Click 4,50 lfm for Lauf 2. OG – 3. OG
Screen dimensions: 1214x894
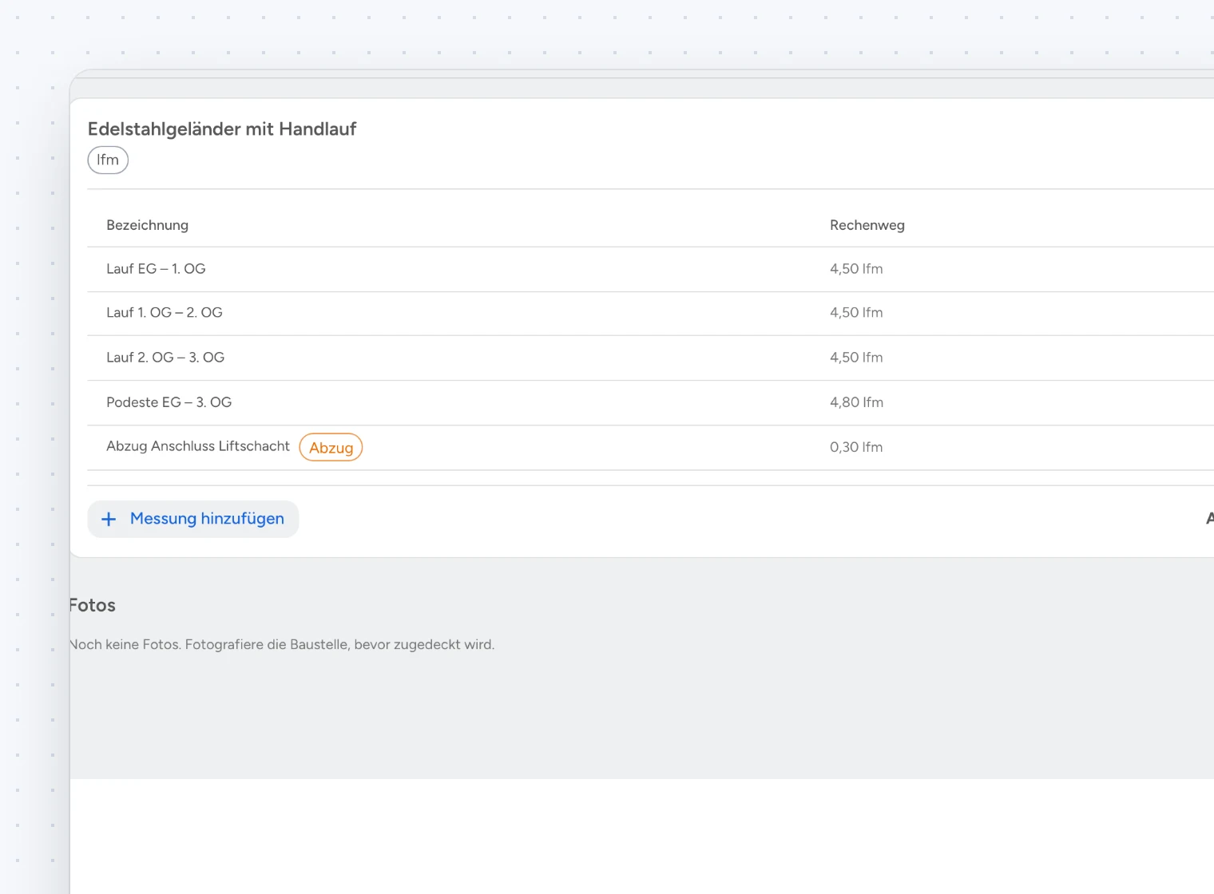coord(856,358)
